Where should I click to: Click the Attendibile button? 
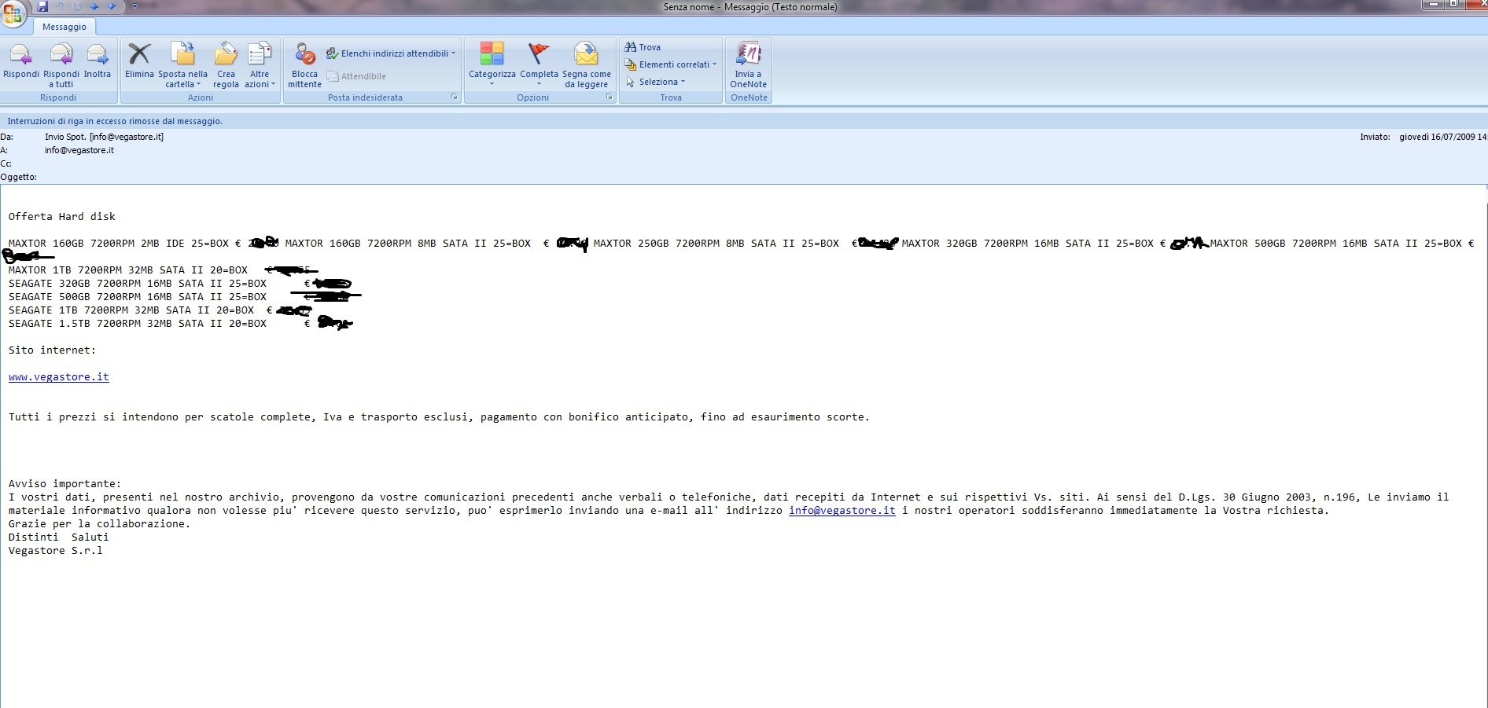point(356,76)
